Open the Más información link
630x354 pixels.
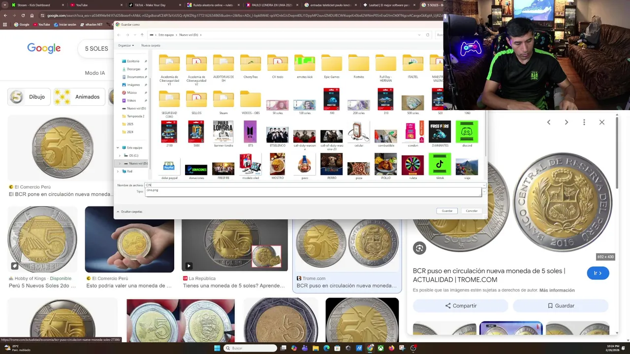(x=557, y=290)
